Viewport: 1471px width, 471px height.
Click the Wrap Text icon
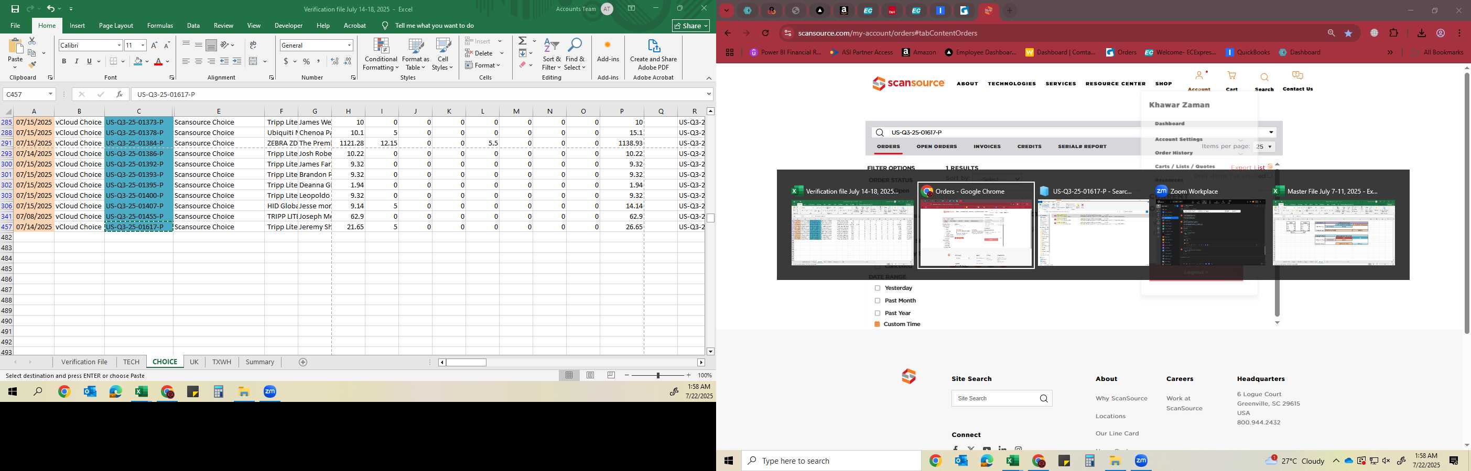tap(253, 45)
